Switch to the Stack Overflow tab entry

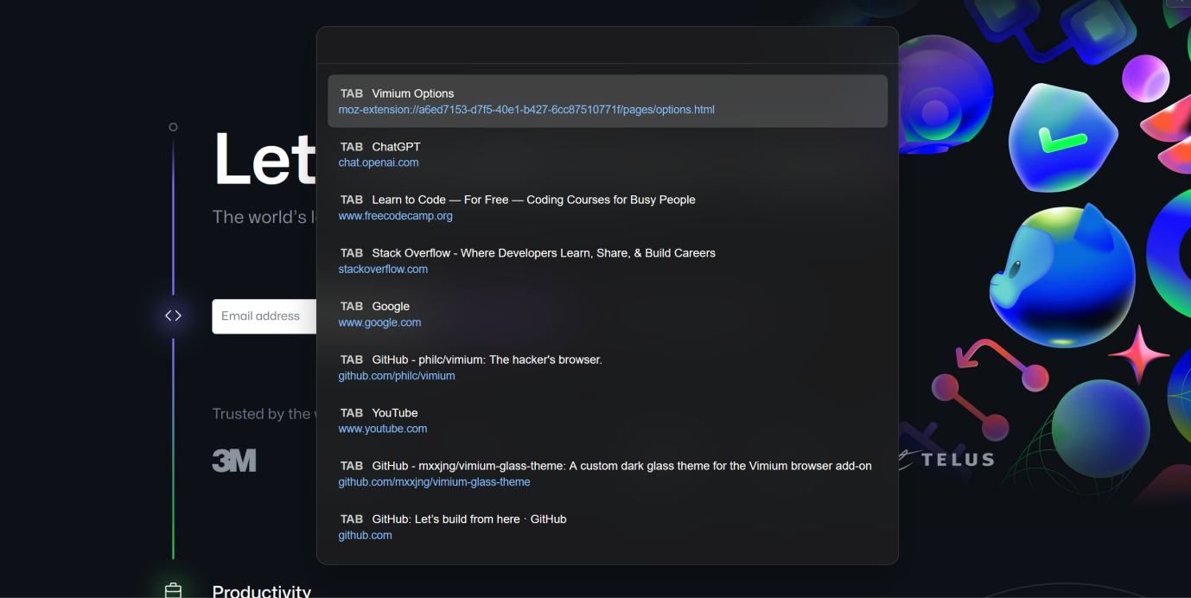point(608,261)
